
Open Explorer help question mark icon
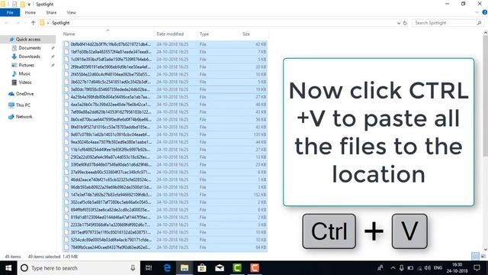pos(485,12)
